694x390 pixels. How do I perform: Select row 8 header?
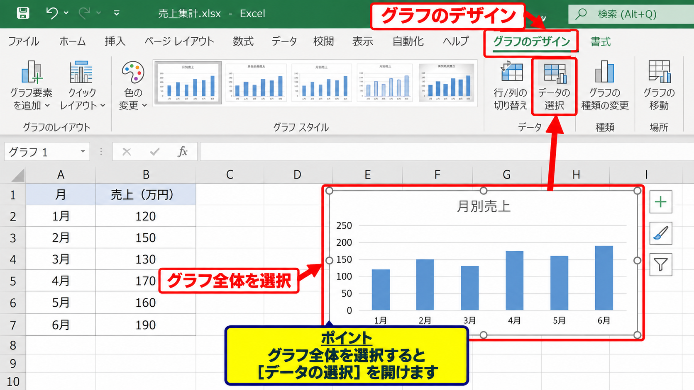pyautogui.click(x=13, y=345)
